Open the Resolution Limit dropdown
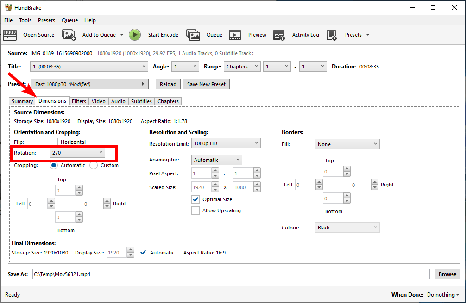The width and height of the screenshot is (466, 303). [x=226, y=143]
